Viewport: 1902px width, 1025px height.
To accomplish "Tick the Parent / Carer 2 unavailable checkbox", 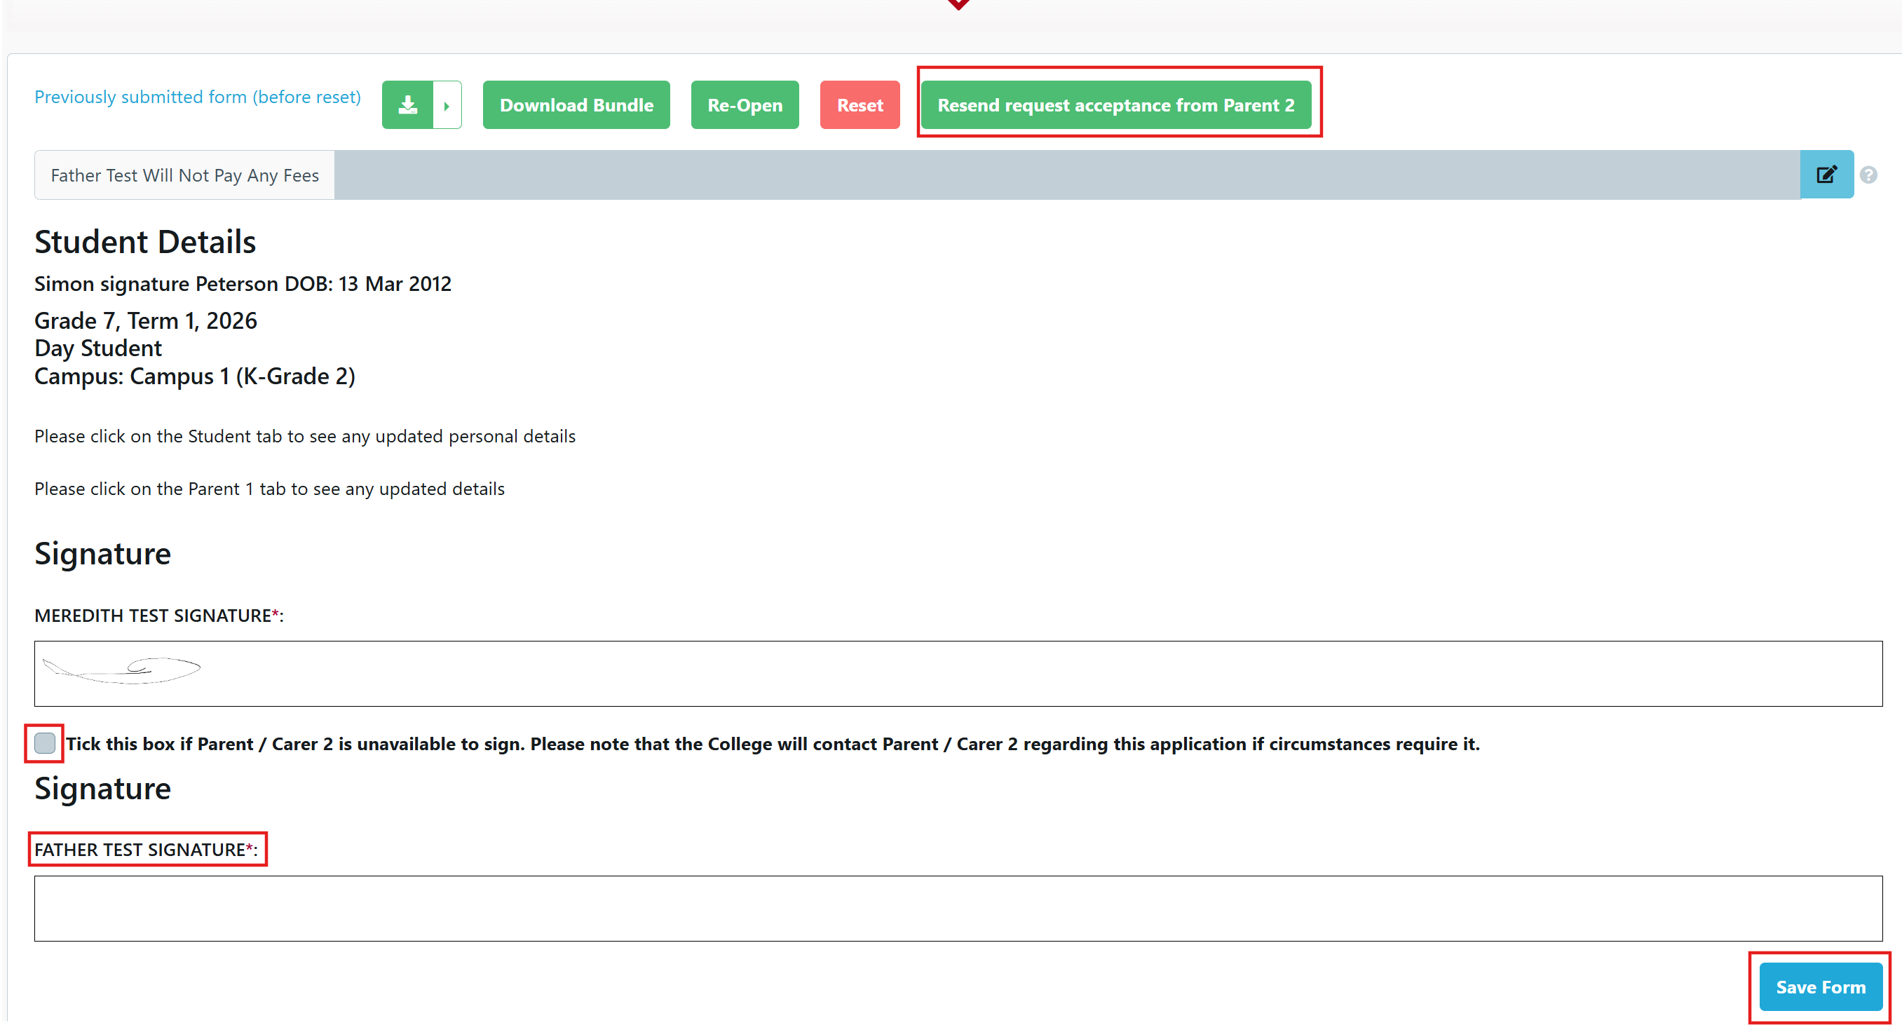I will click(x=43, y=743).
